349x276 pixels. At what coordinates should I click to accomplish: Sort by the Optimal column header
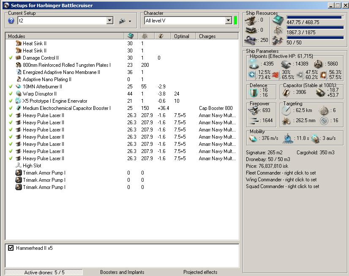pos(182,36)
